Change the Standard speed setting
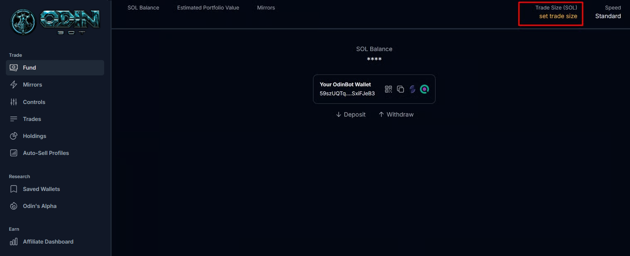 [x=608, y=16]
